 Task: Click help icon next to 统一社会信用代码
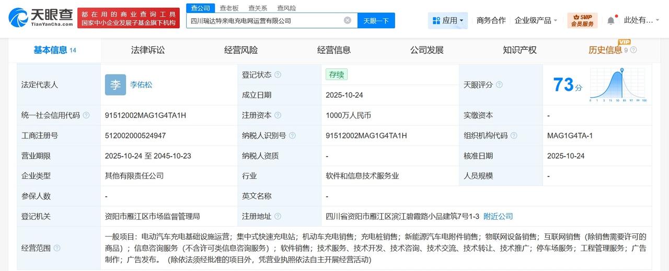(x=86, y=115)
